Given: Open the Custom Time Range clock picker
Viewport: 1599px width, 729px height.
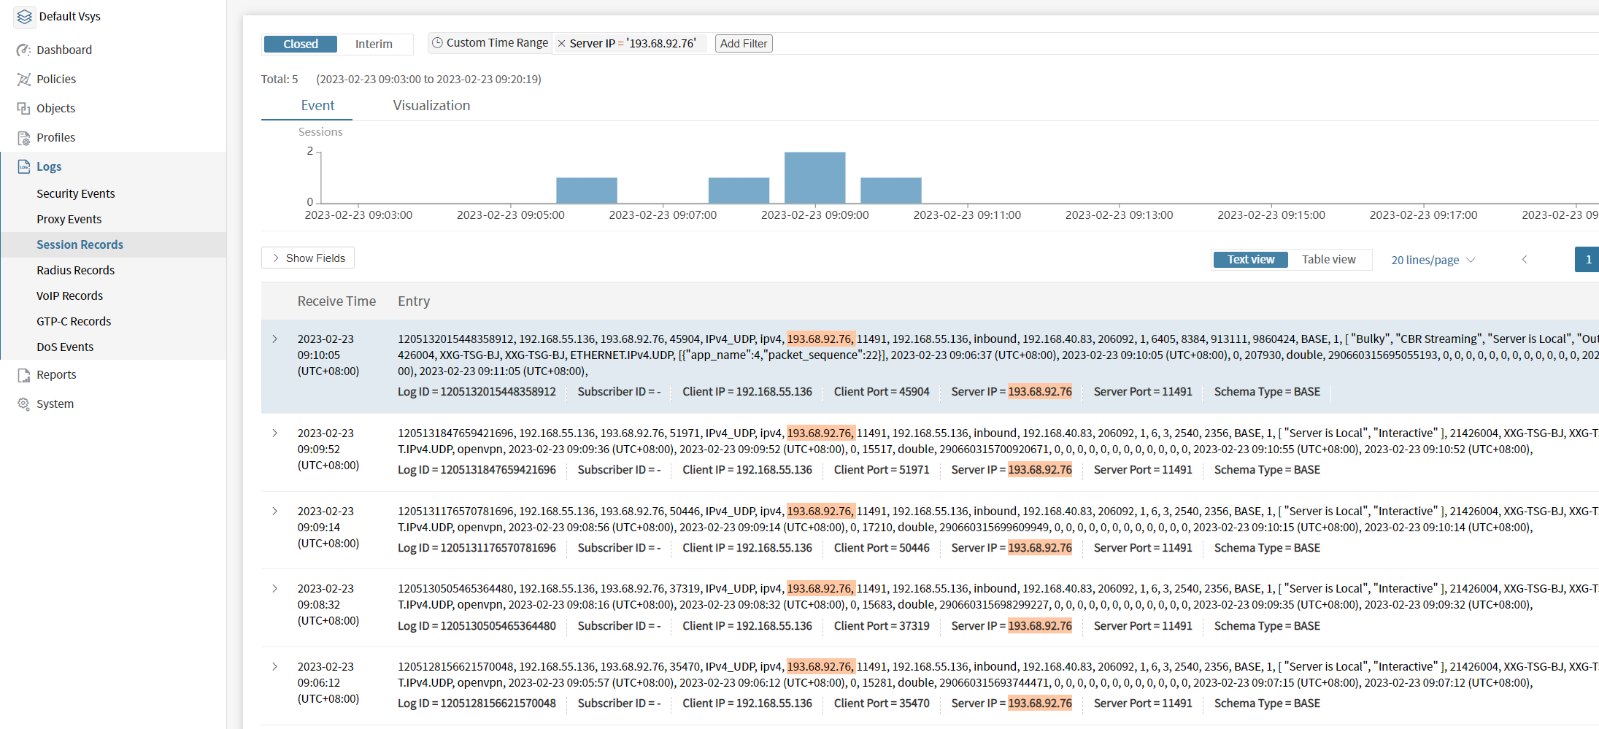Looking at the screenshot, I should [438, 43].
